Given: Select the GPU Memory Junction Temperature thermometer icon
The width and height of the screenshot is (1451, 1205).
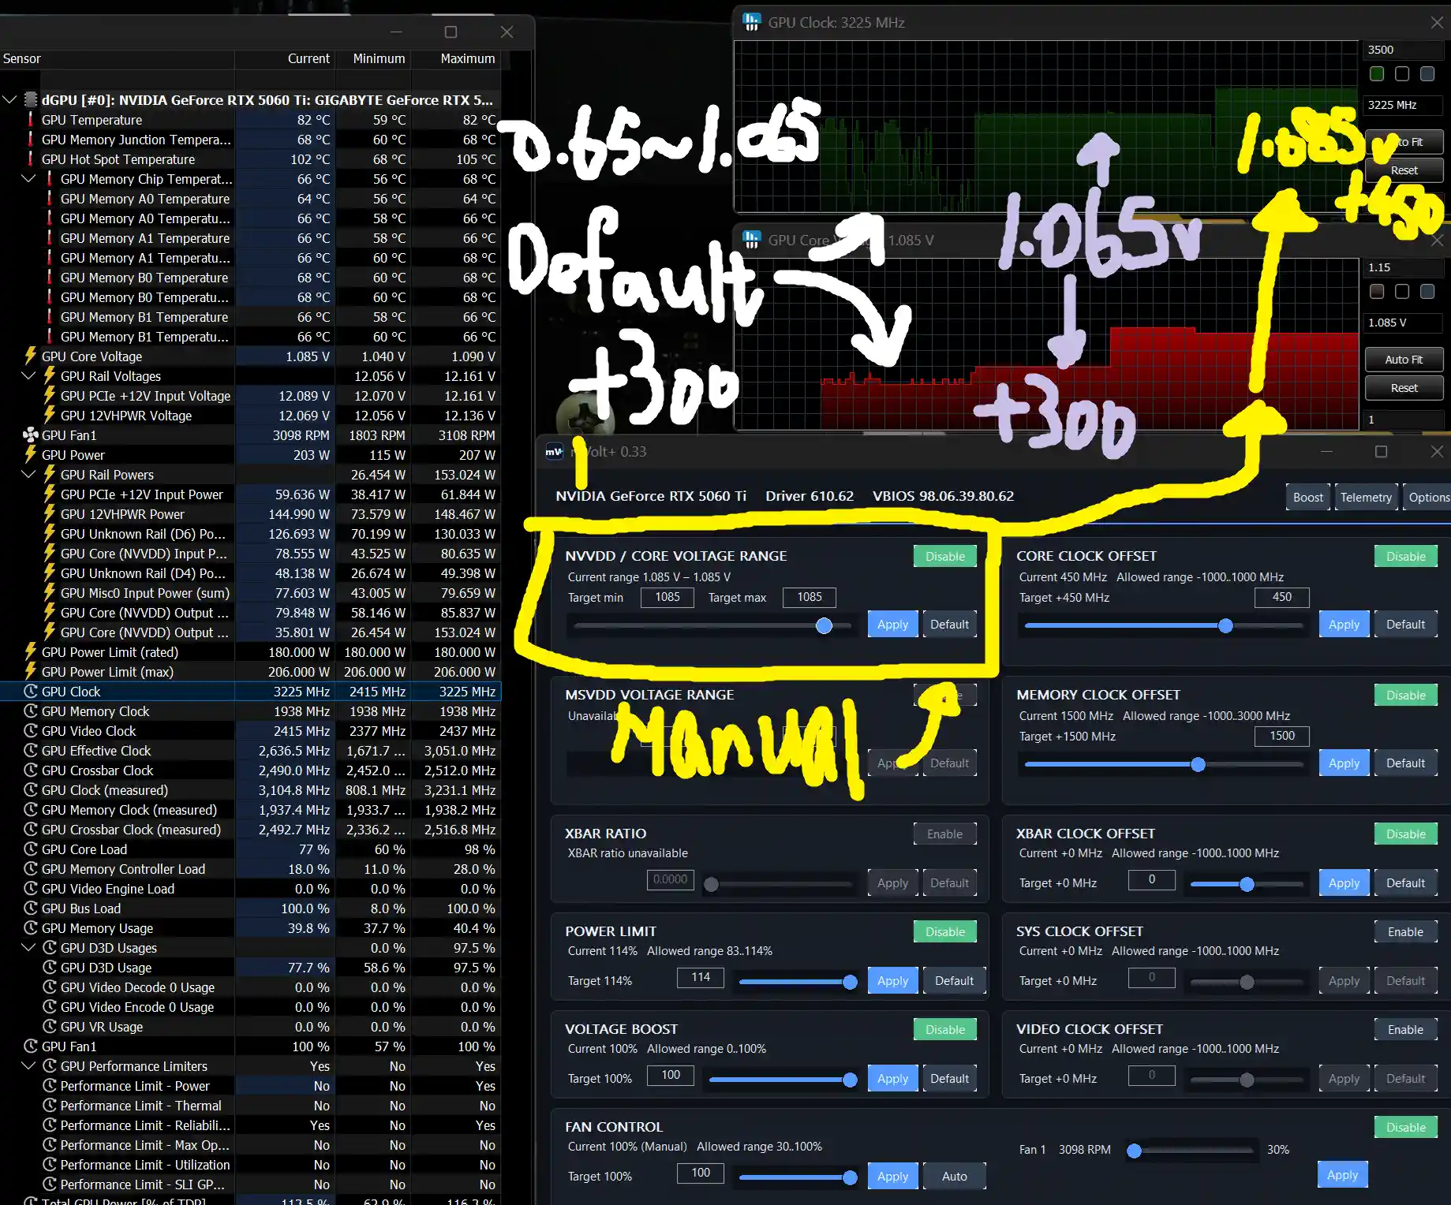Looking at the screenshot, I should click(x=31, y=140).
